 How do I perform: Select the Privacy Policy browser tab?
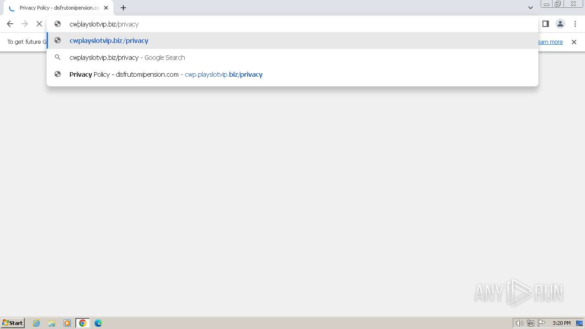pos(59,8)
